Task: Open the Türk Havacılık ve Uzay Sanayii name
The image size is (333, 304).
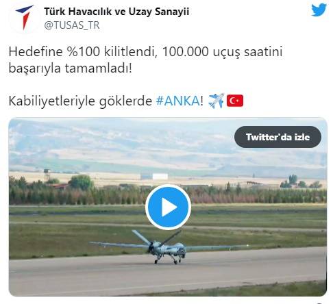Action: [116, 12]
